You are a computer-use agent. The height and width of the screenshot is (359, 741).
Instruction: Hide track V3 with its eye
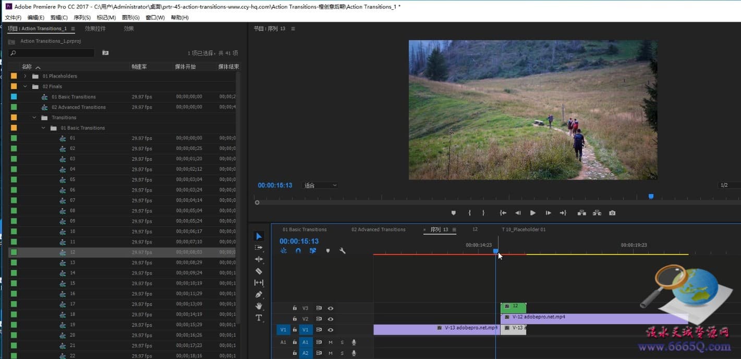(x=331, y=308)
